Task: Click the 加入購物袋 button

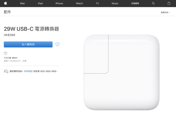Action: coord(28,44)
